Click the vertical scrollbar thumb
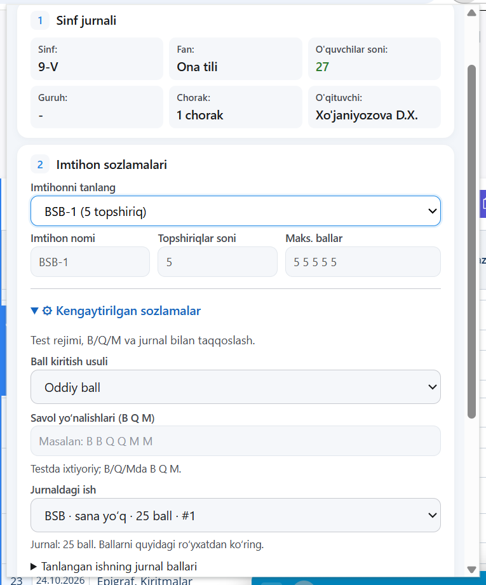Screen dimensions: 486x585 point(471,242)
